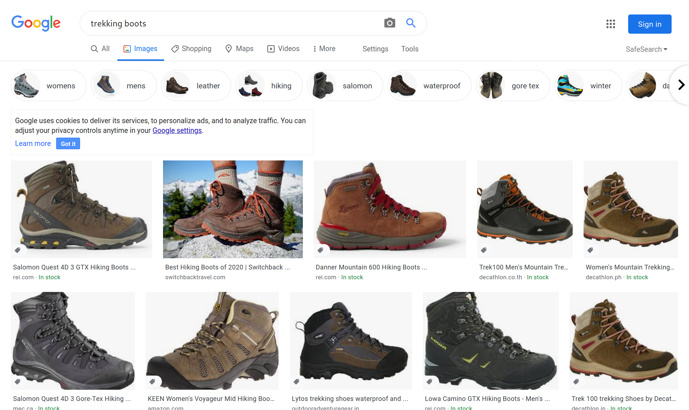The height and width of the screenshot is (410, 689).
Task: Choose the gore tex filter chip
Action: (513, 85)
